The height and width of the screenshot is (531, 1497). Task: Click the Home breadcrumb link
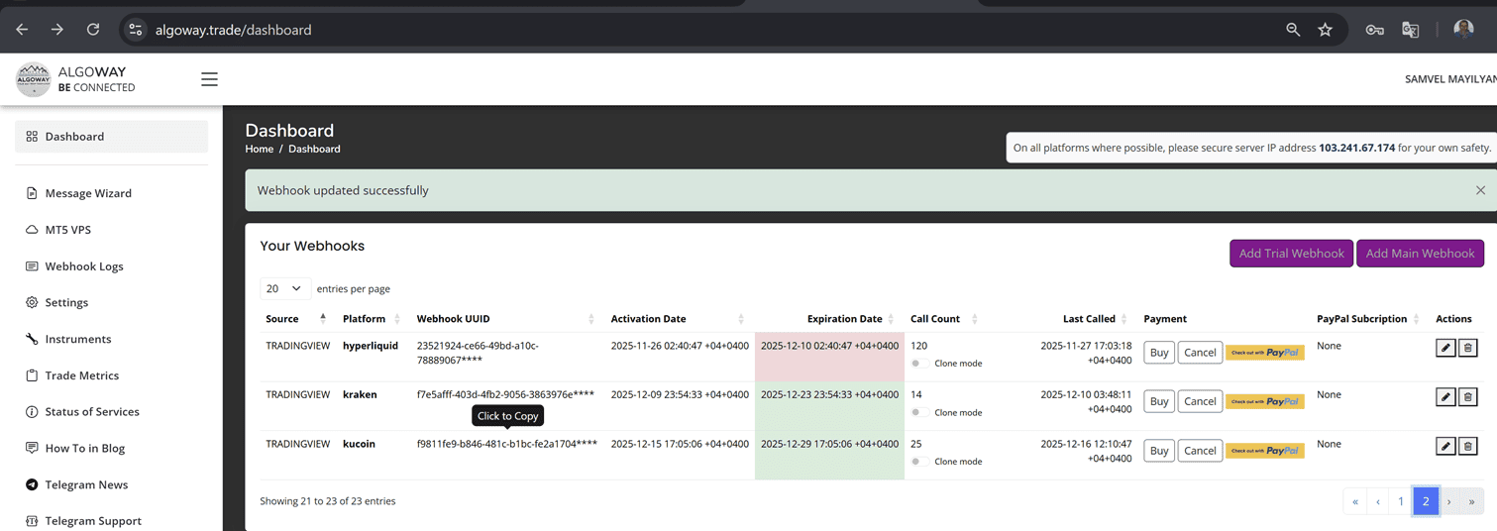pyautogui.click(x=260, y=149)
